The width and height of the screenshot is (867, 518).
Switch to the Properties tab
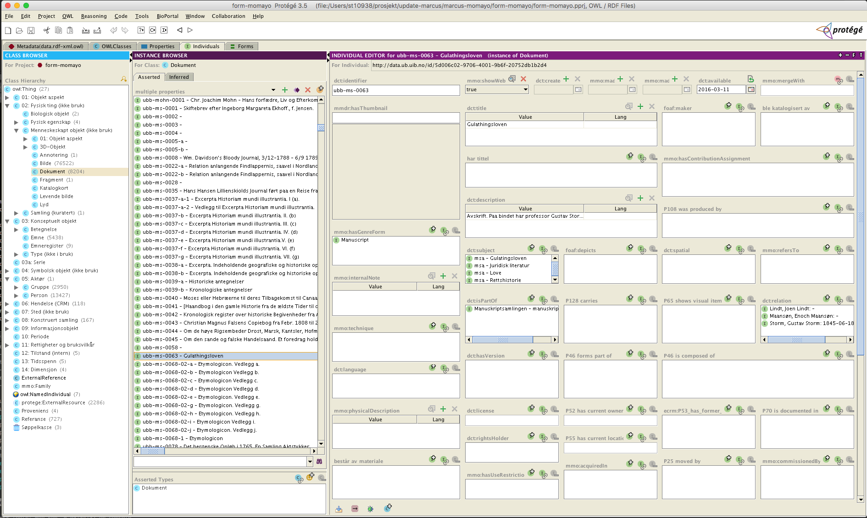158,46
